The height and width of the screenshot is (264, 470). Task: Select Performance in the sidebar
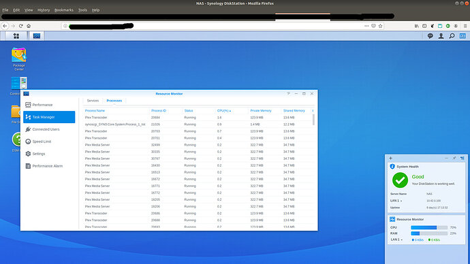[49, 105]
